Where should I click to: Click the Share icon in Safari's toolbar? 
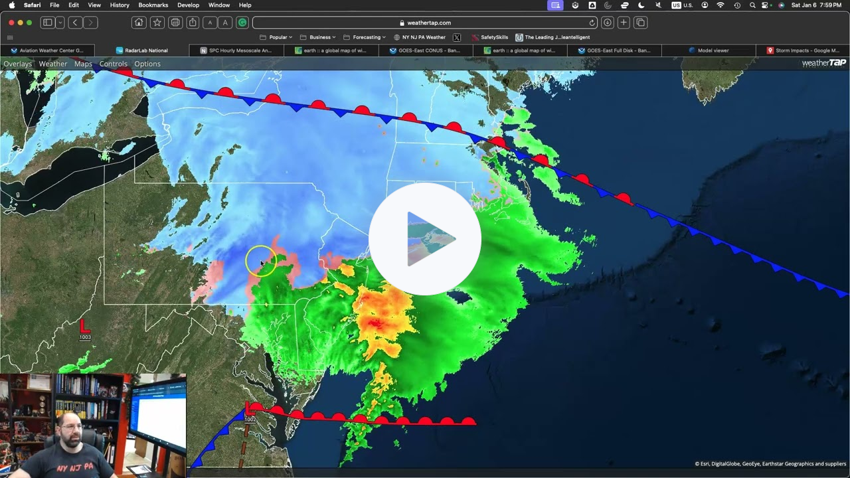click(x=193, y=22)
